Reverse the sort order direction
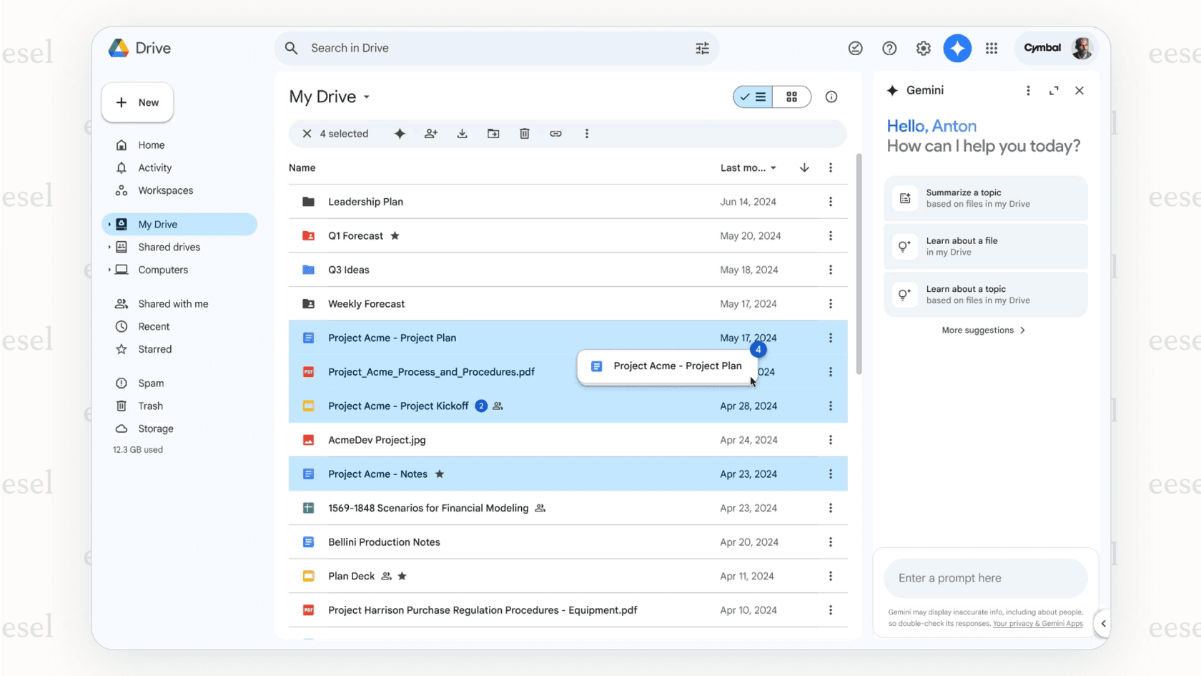The height and width of the screenshot is (676, 1201). click(x=804, y=167)
